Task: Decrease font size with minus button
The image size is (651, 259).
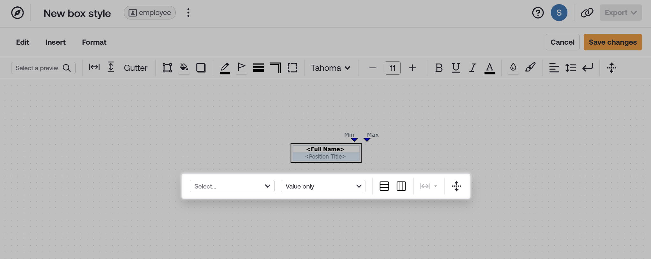Action: pyautogui.click(x=373, y=68)
